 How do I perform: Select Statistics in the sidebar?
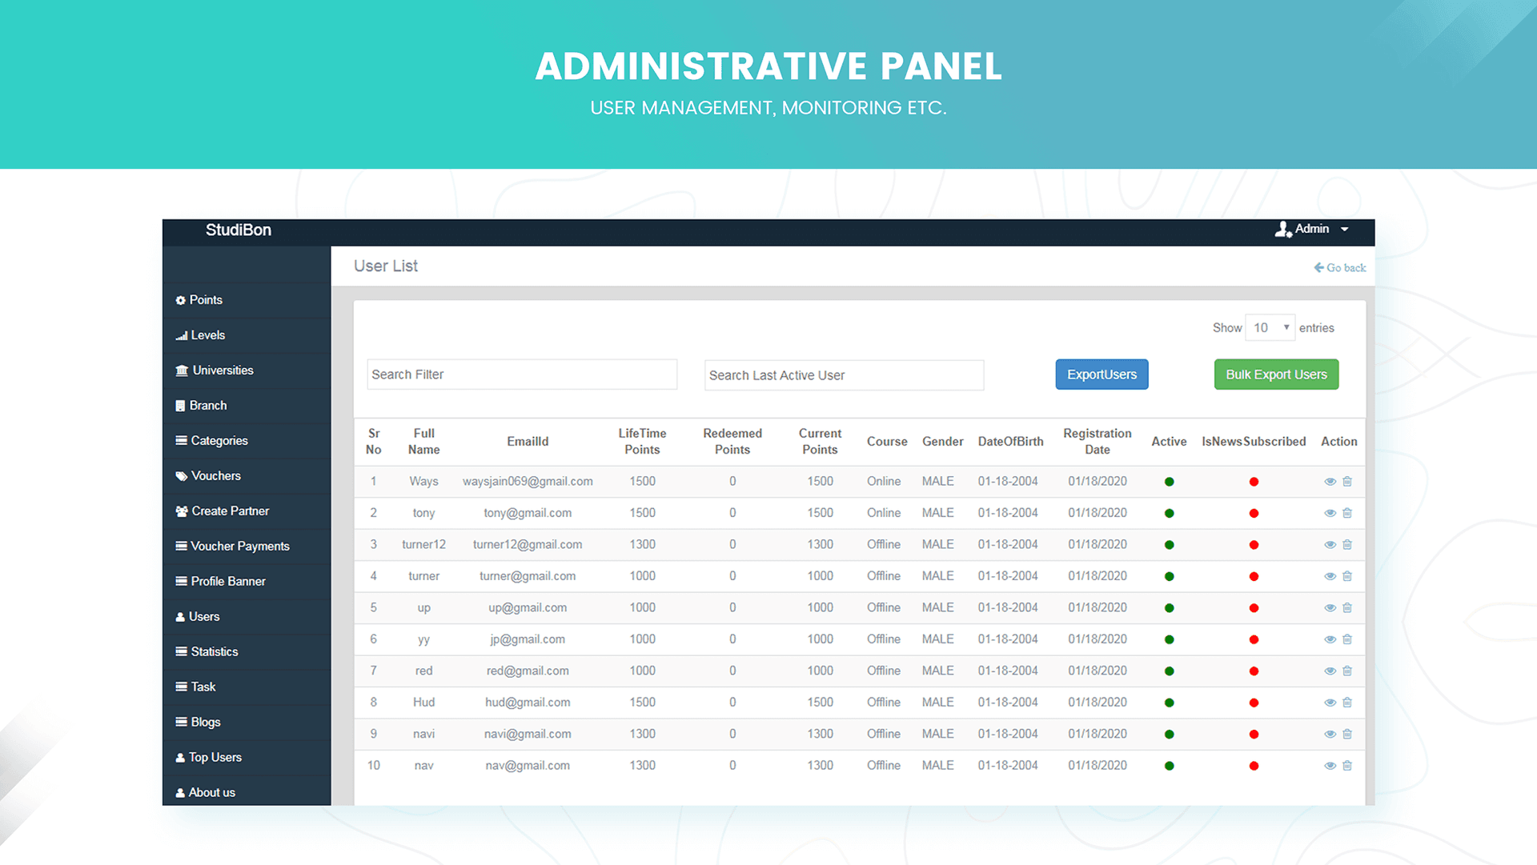[x=247, y=652]
